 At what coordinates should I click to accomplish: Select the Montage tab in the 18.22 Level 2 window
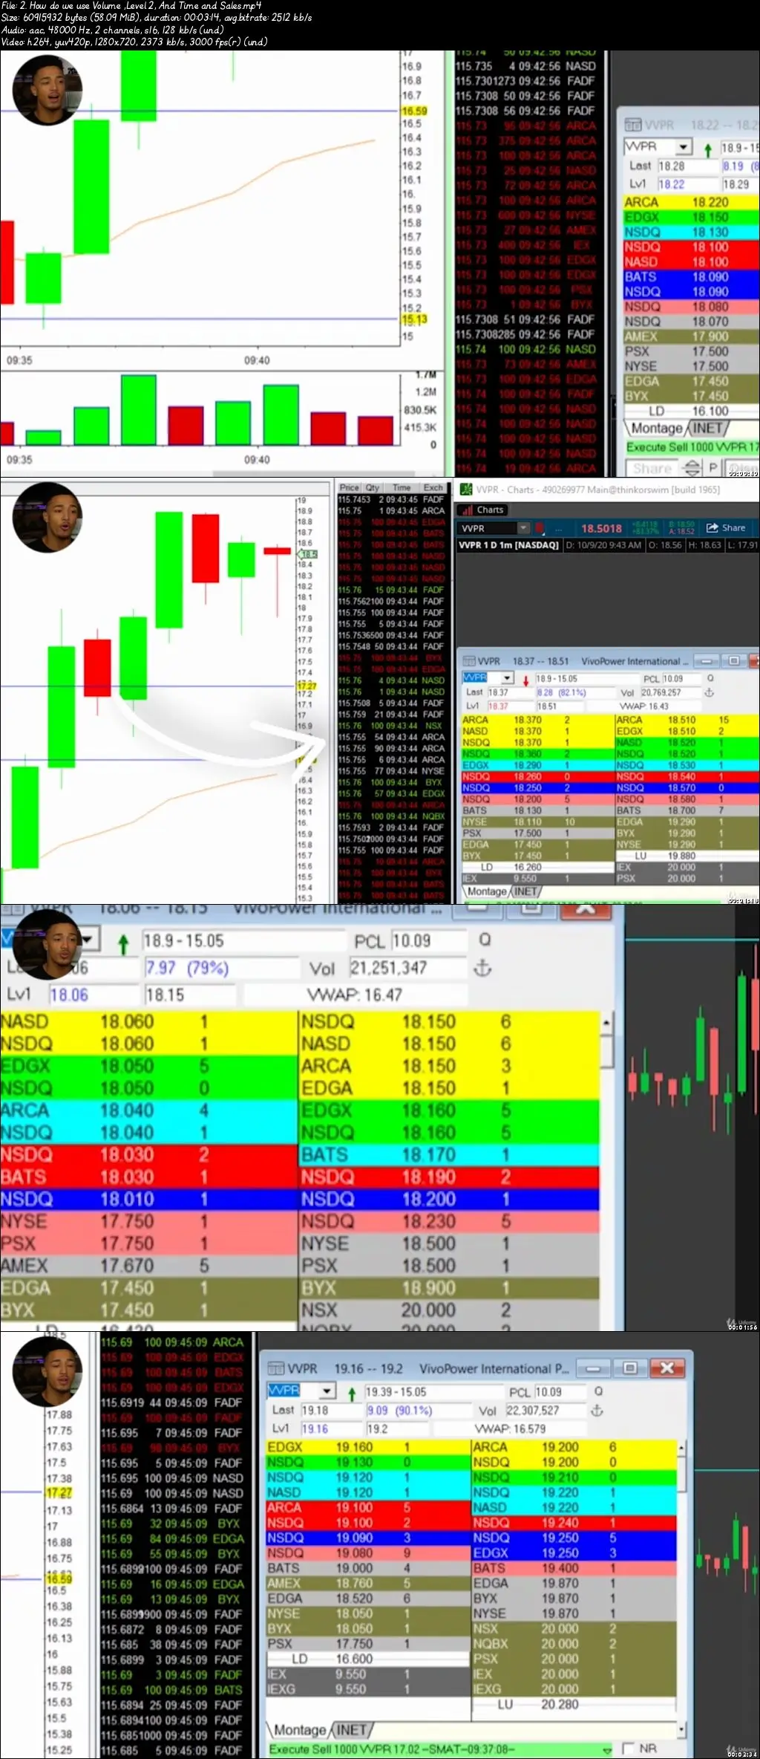(x=657, y=428)
